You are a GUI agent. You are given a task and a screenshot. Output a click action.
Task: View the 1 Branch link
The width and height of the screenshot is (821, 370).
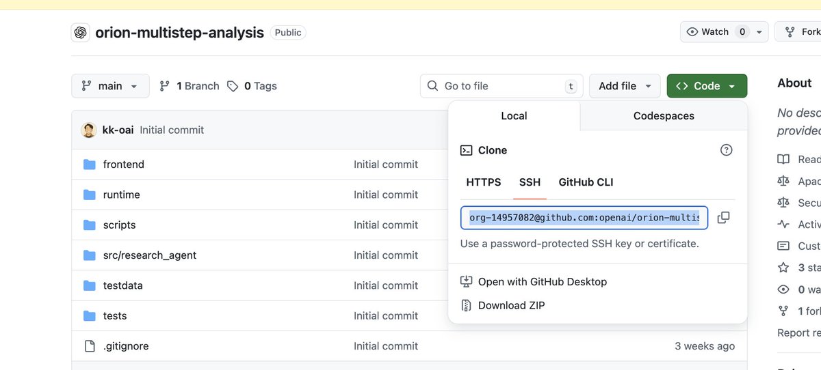pos(190,86)
